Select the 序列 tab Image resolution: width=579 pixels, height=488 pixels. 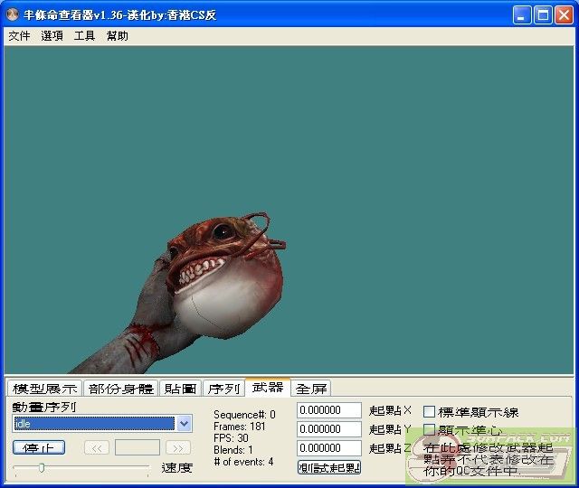223,389
